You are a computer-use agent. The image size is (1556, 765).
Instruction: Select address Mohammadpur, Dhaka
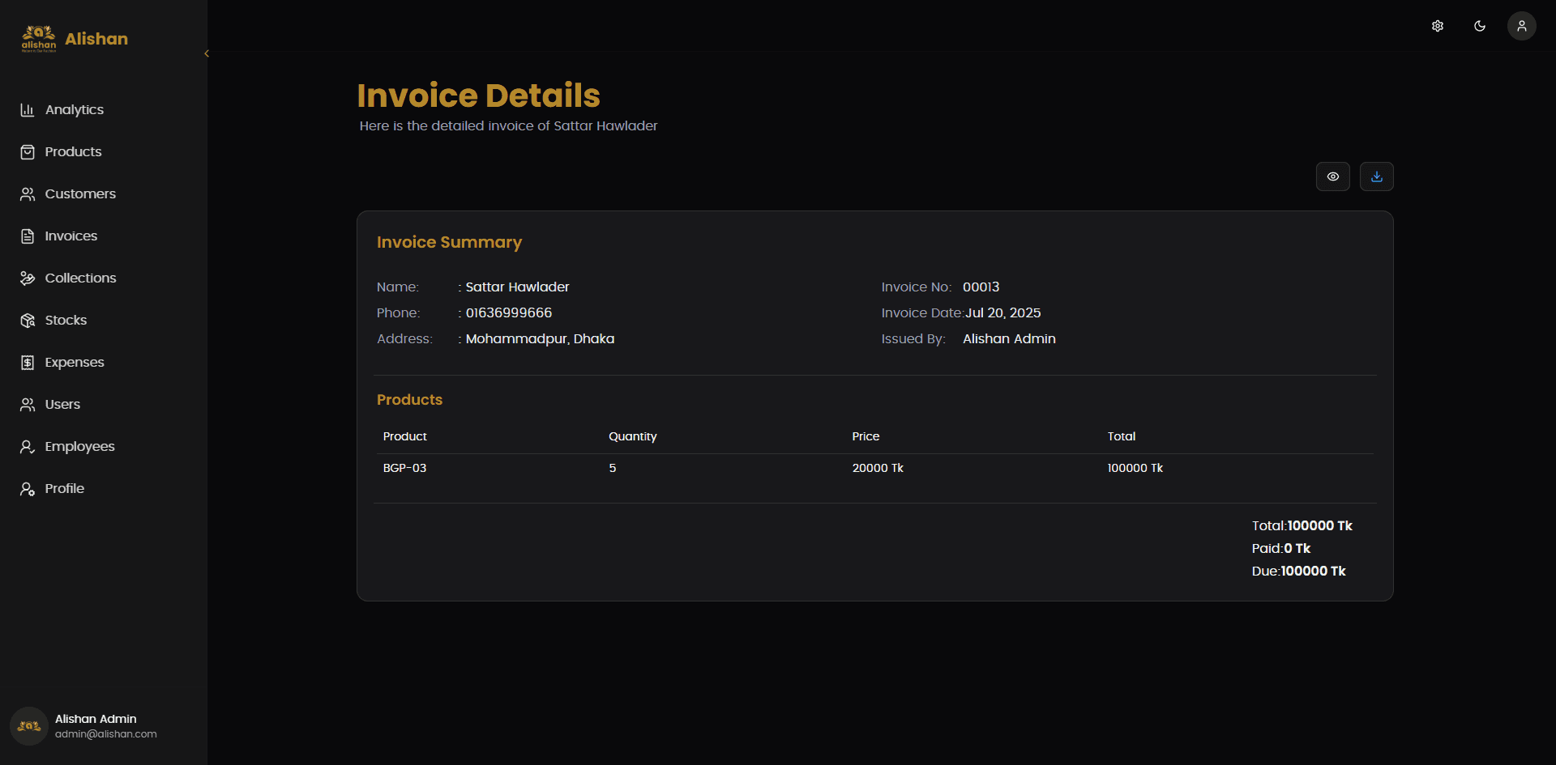point(540,339)
